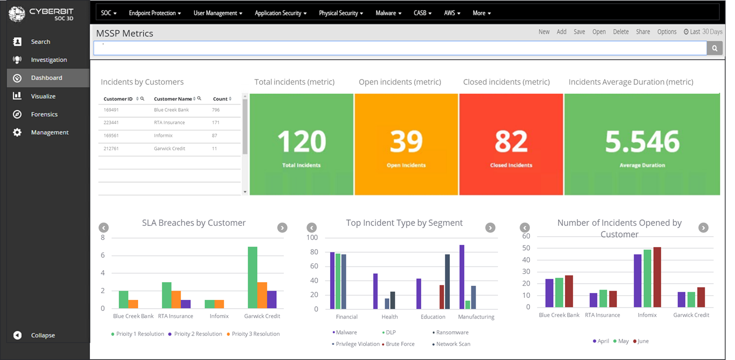
Task: Go to next Incidents Opened chart
Action: point(704,228)
